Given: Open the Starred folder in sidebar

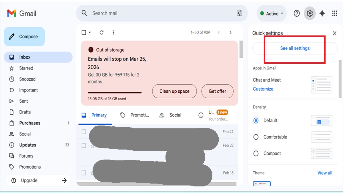Looking at the screenshot, I should (26, 68).
